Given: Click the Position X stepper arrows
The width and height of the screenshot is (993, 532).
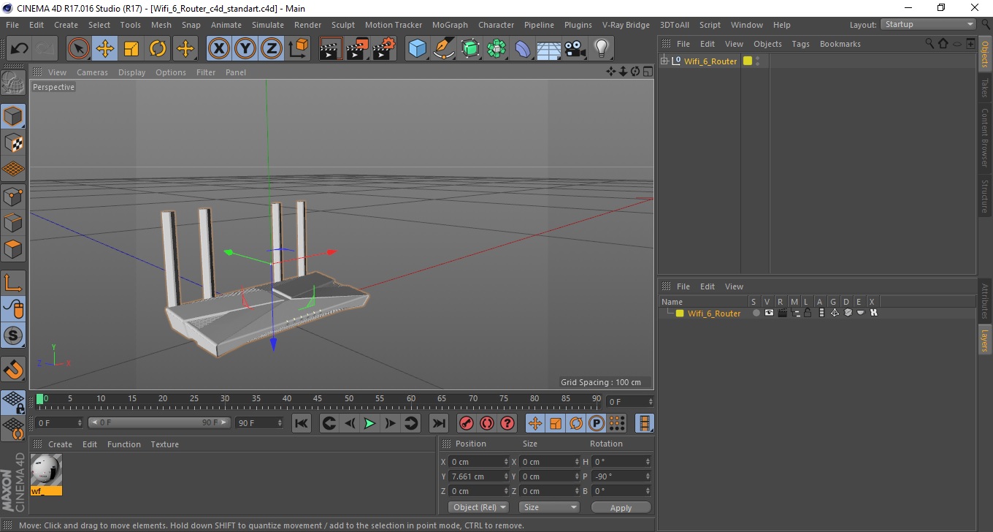Looking at the screenshot, I should (x=506, y=462).
